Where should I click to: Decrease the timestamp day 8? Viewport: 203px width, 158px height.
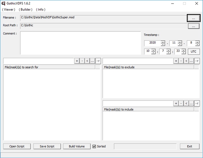tap(197, 45)
